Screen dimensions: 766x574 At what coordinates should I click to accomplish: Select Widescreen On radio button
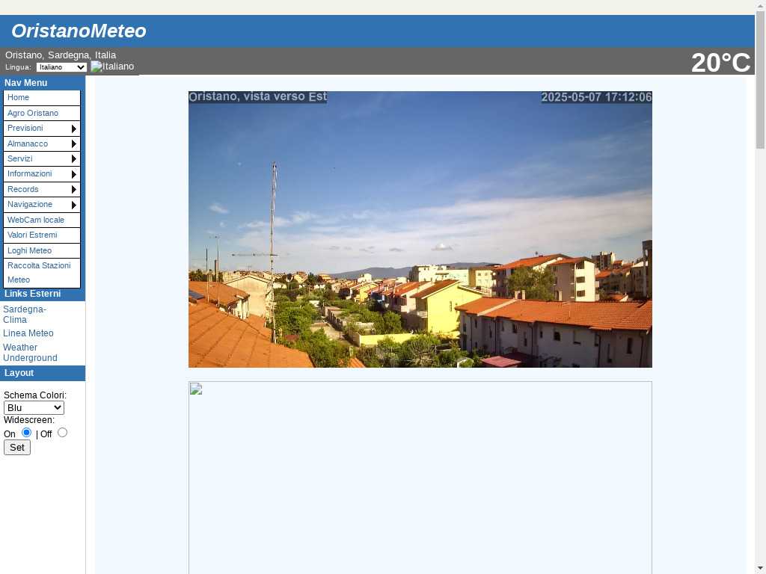tap(26, 433)
